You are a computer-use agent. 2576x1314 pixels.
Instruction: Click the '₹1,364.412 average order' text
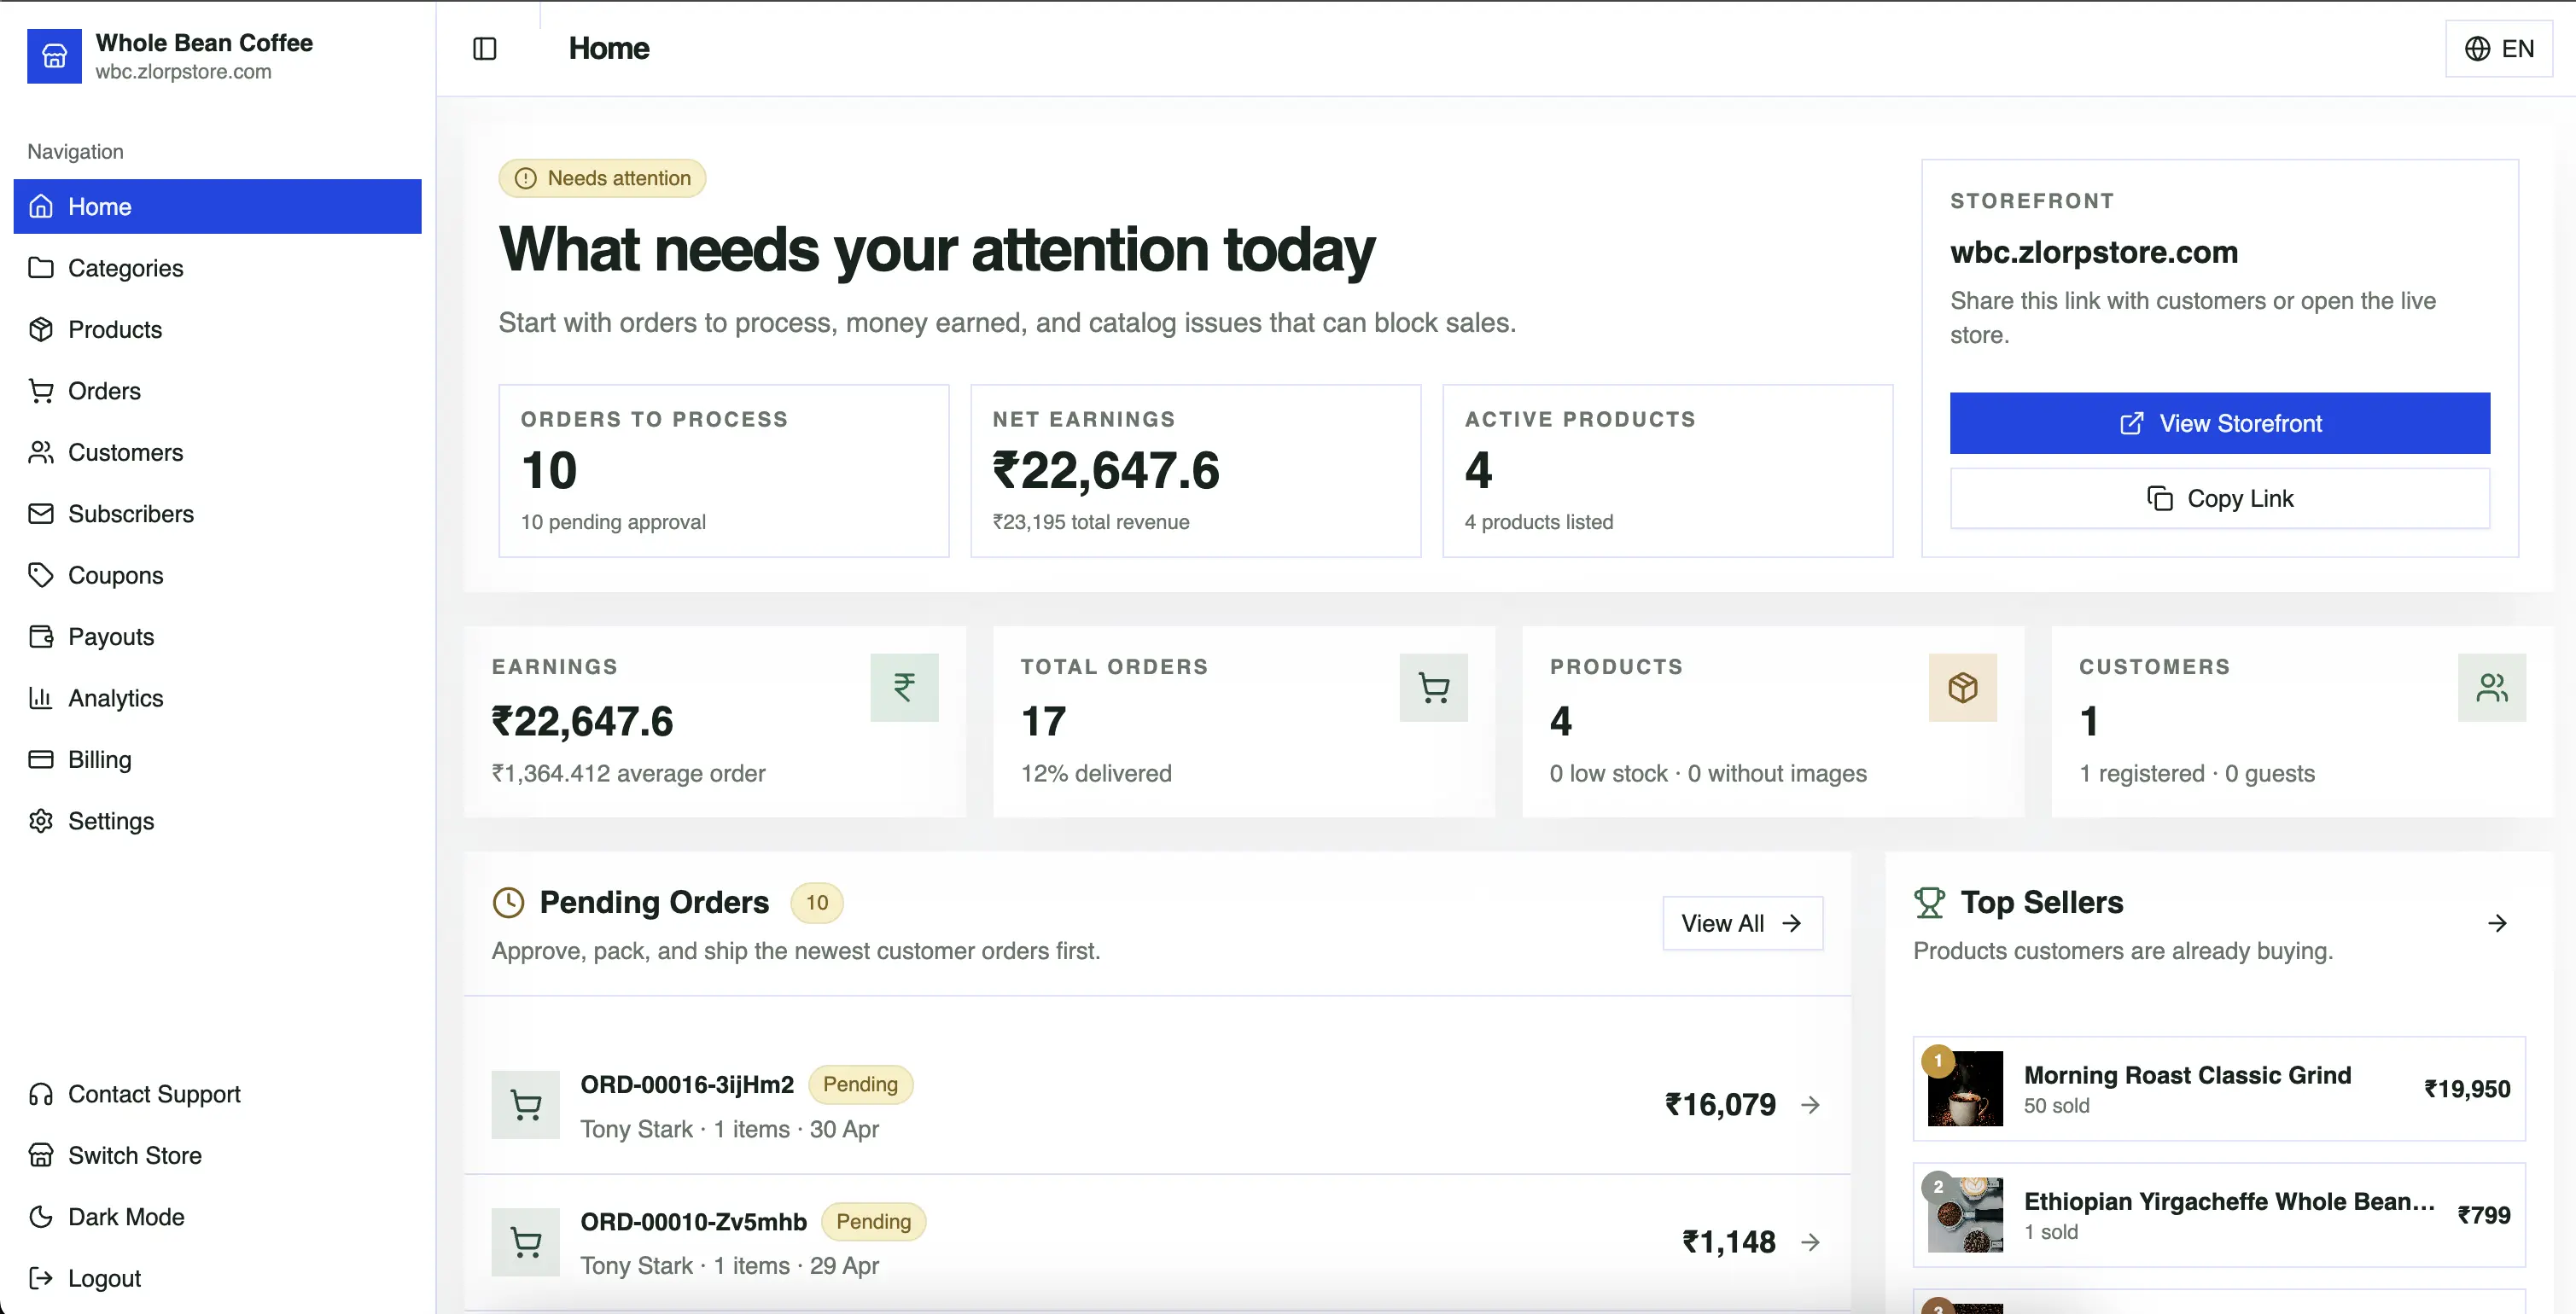point(628,774)
